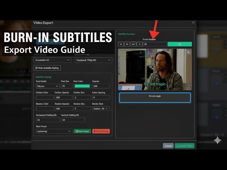Click the magnifier icon on the preview
This screenshot has width=227, height=170.
pyautogui.click(x=188, y=52)
